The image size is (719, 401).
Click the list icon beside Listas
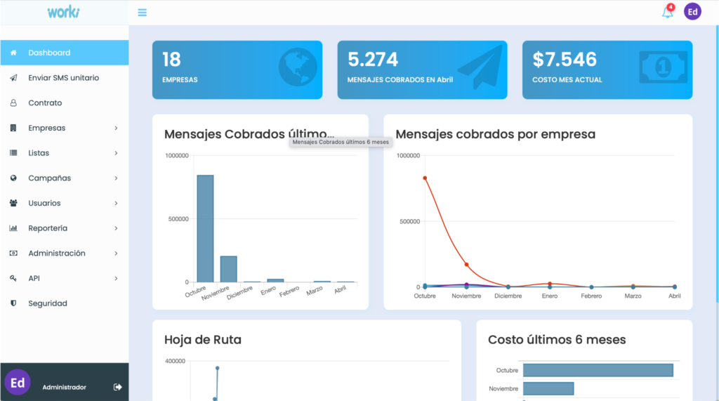13,153
